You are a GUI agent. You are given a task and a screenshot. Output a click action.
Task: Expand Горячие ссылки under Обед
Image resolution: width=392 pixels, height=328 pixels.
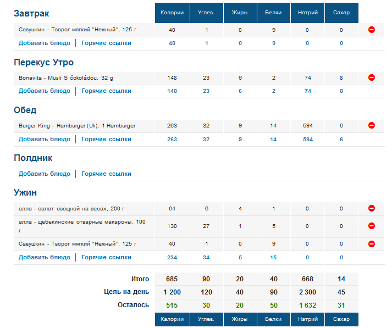pyautogui.click(x=106, y=140)
